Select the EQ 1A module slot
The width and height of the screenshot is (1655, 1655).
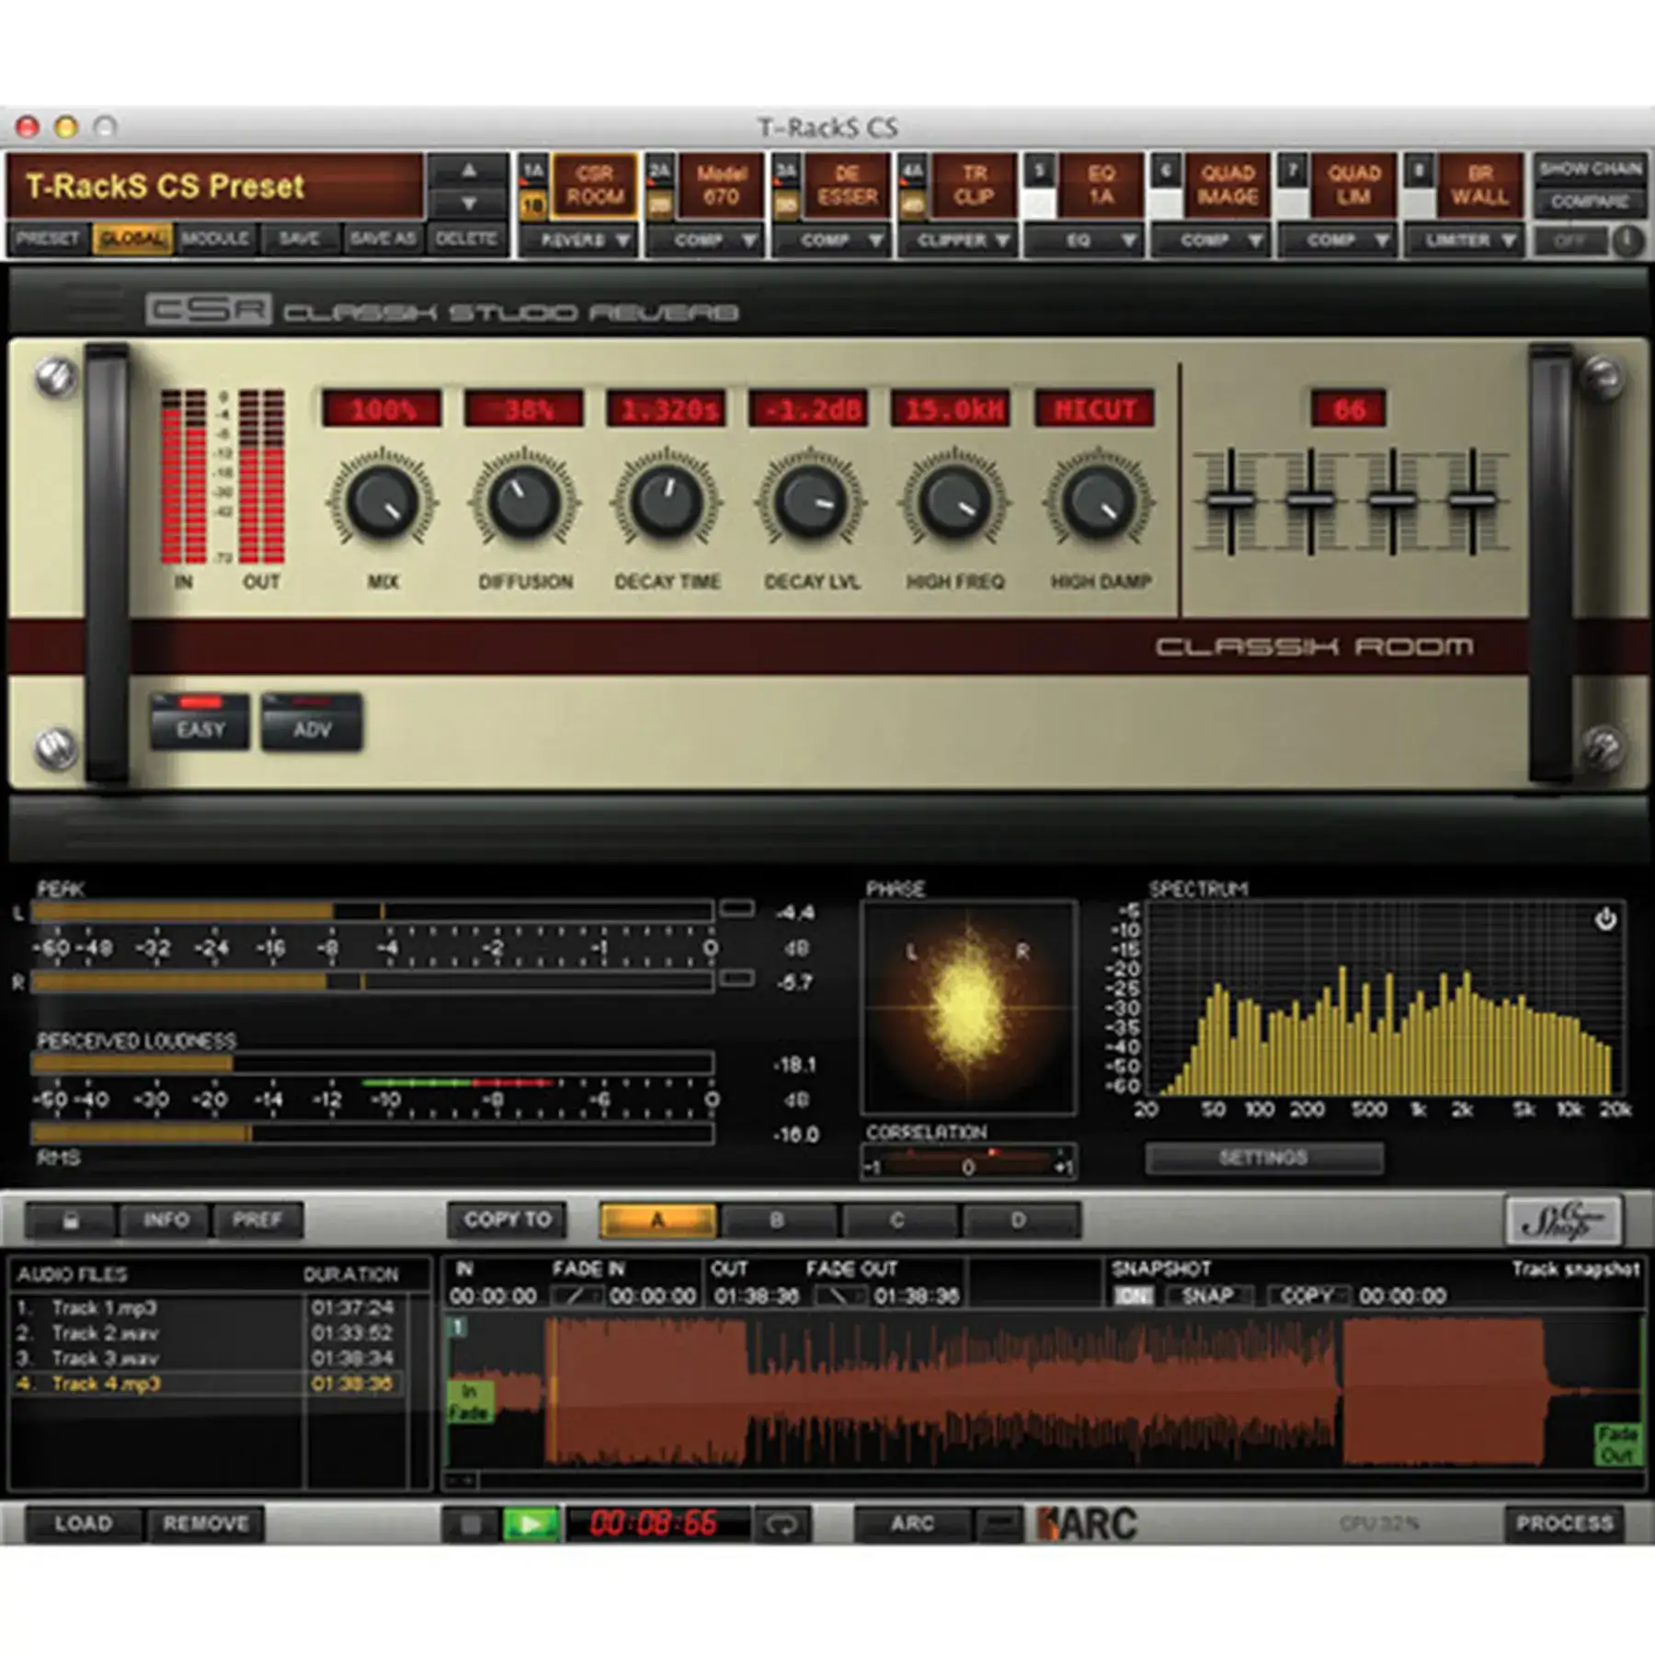1101,186
